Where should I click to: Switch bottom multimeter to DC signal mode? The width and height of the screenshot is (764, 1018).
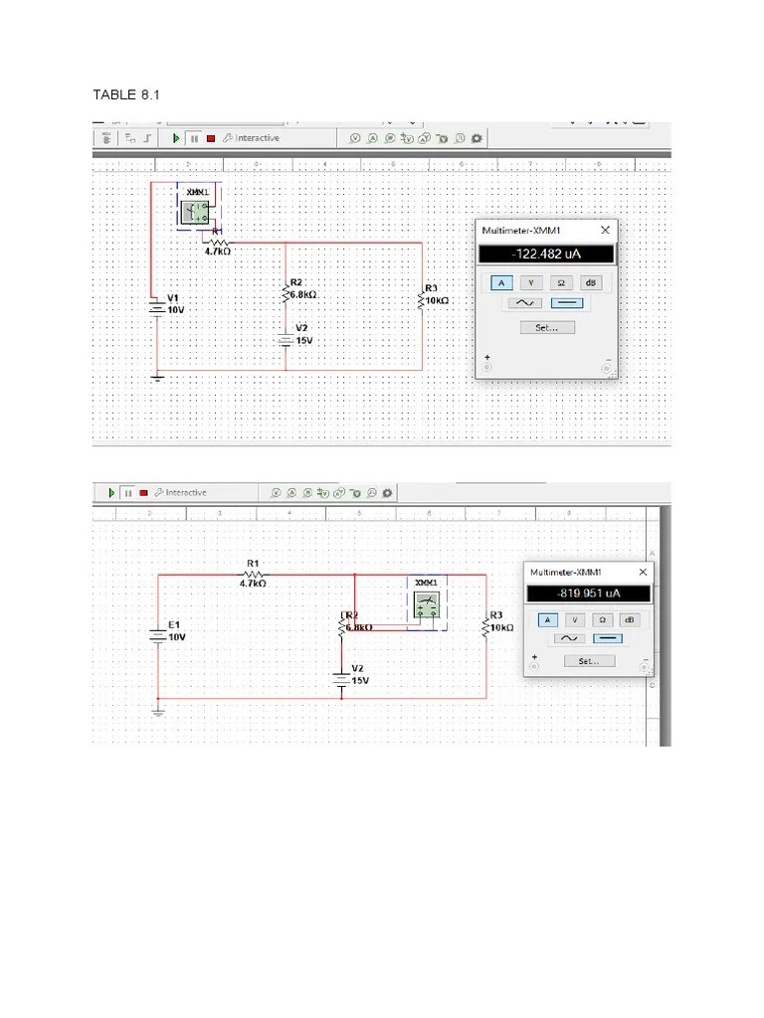608,639
